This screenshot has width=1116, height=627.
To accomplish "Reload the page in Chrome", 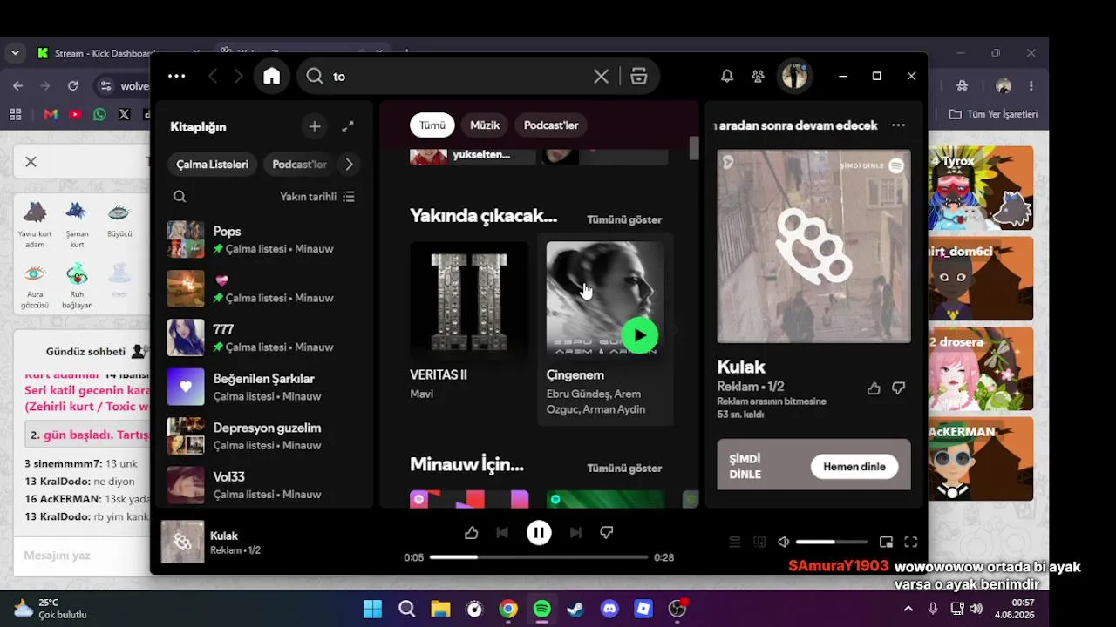I will point(73,86).
